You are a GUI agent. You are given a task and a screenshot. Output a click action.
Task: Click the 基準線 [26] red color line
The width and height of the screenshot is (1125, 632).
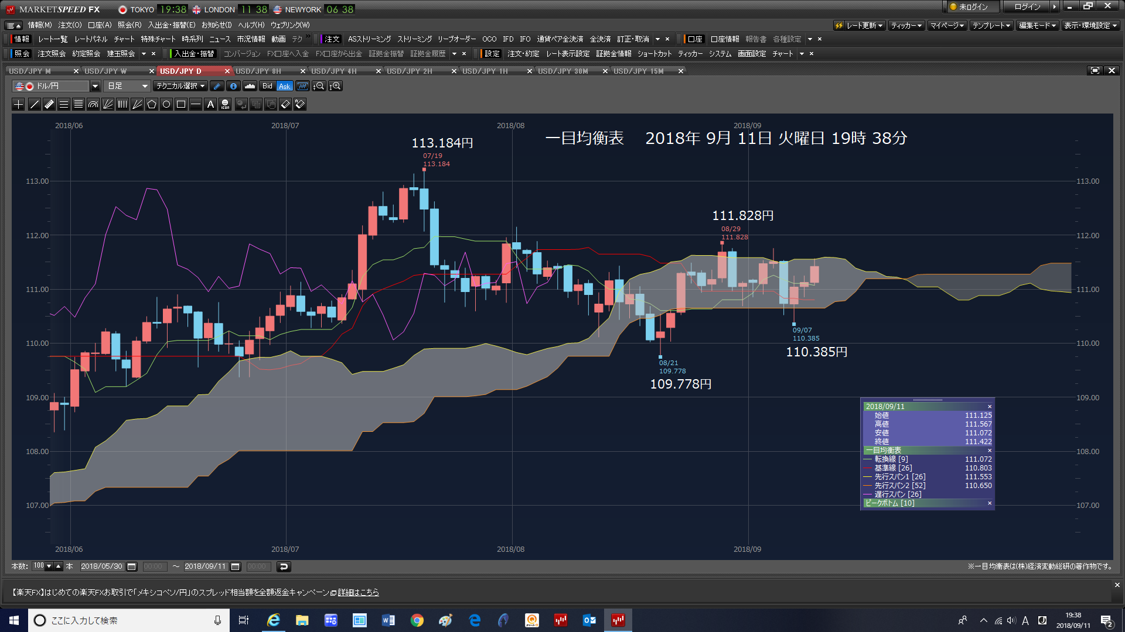tap(868, 468)
